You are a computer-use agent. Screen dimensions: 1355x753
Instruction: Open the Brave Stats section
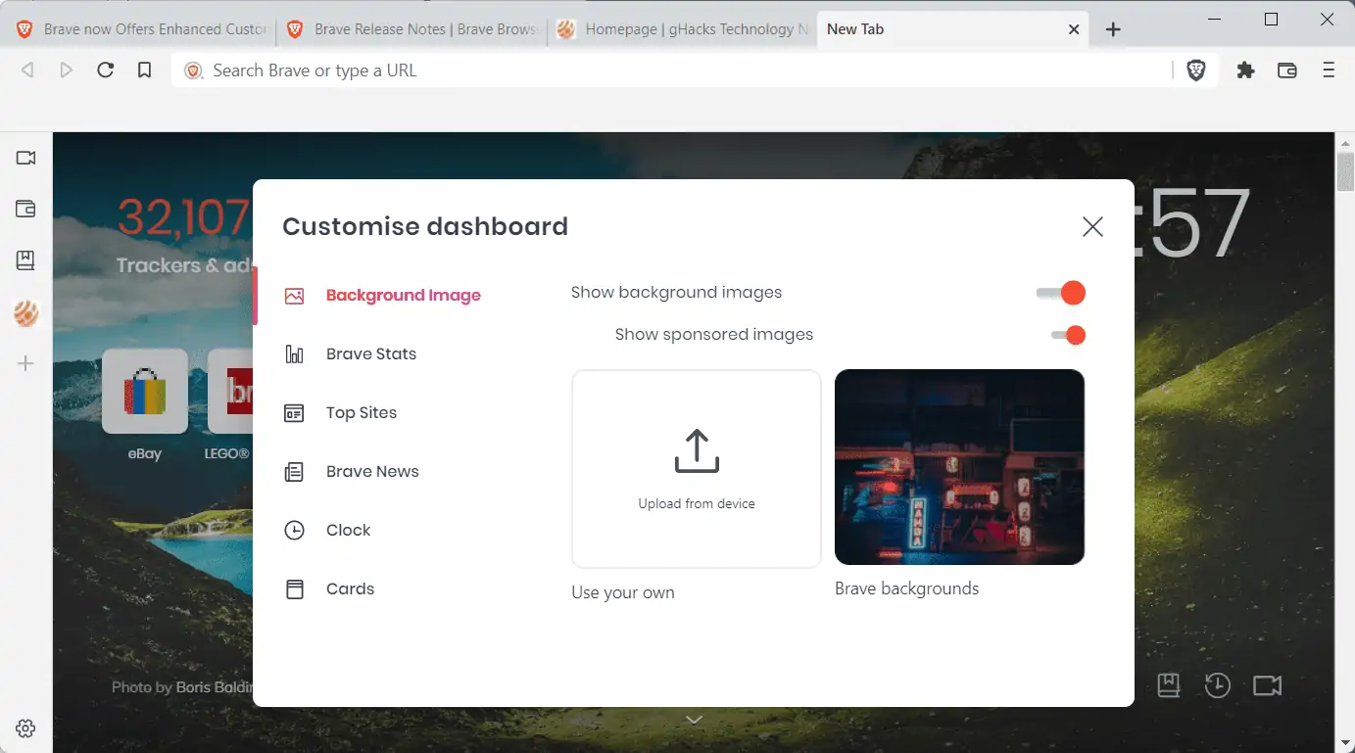[351, 354]
